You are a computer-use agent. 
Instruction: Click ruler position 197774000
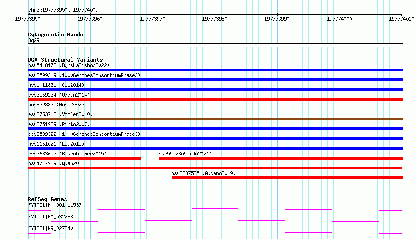click(x=340, y=19)
